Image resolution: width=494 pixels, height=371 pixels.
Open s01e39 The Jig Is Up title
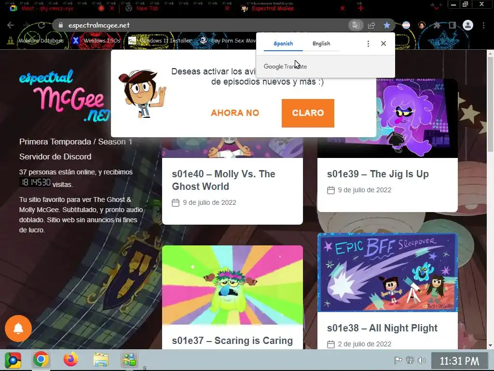[x=378, y=174]
